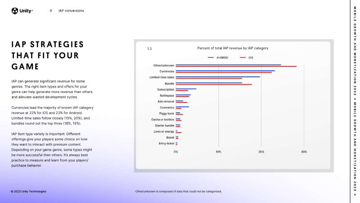Viewport: 360px width, 203px height.
Task: Click the blue Android legend line
Action: tap(210, 58)
